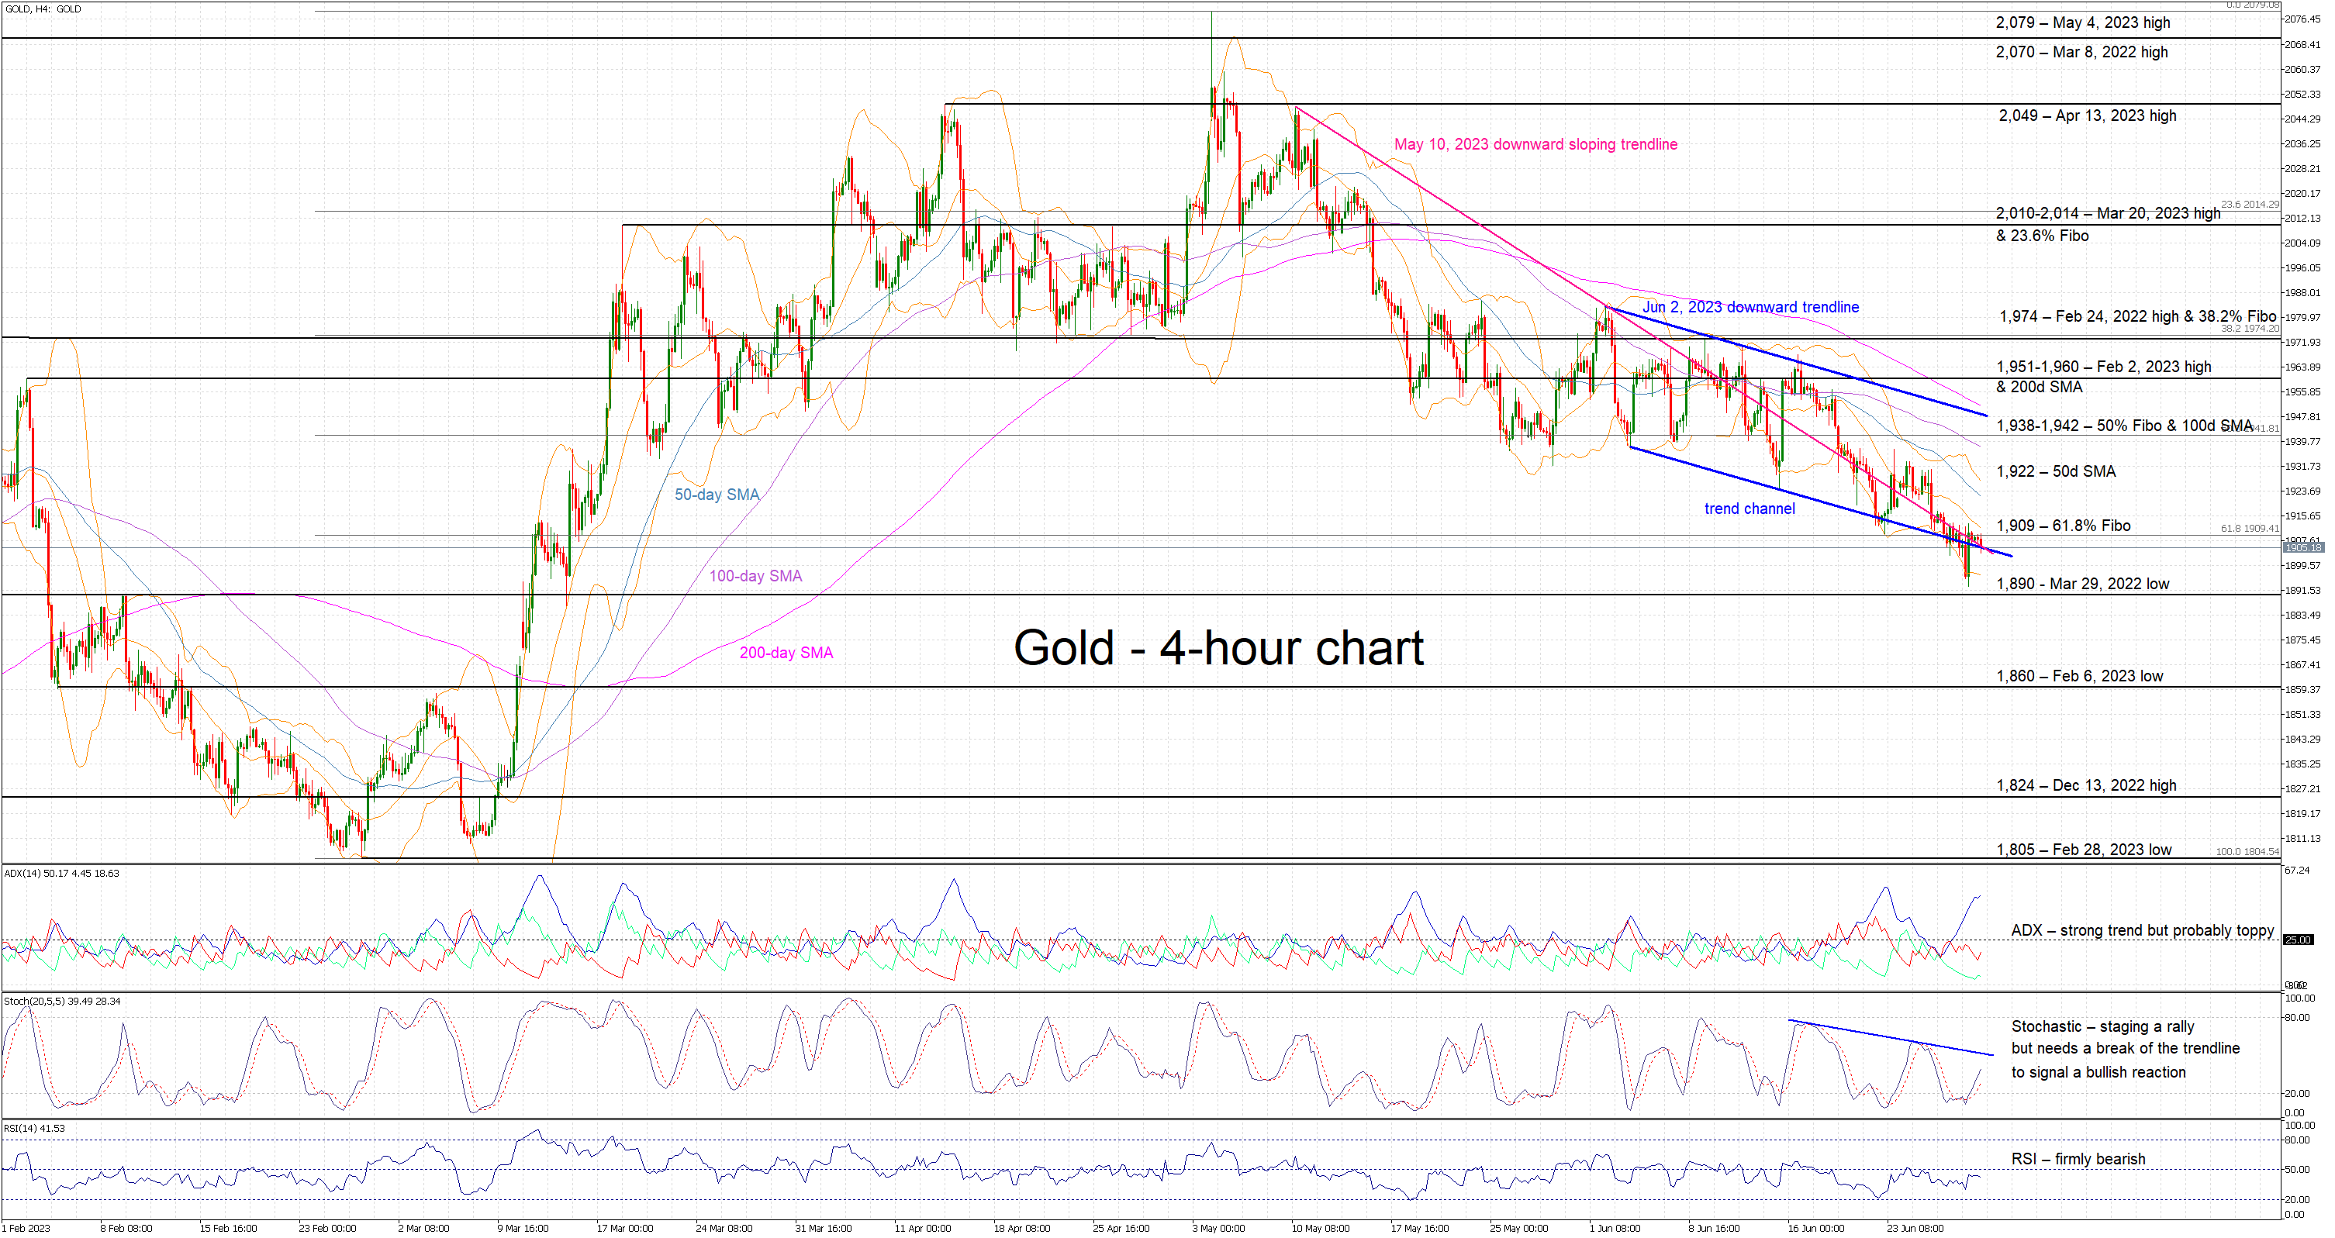Click the ADX 25.00 level marker
Image resolution: width=2335 pixels, height=1238 pixels.
2299,940
